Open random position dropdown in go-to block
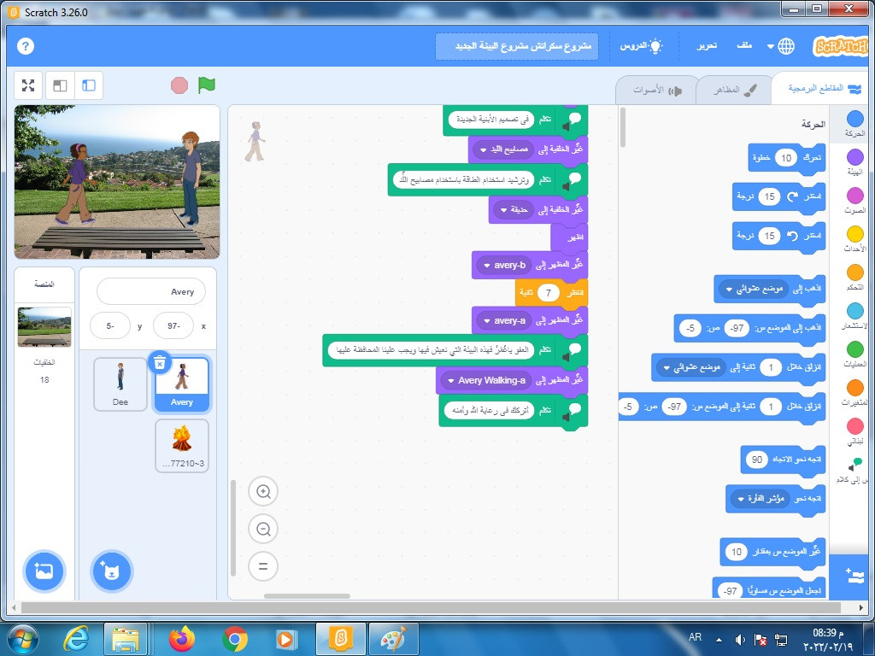875x656 pixels. [755, 289]
